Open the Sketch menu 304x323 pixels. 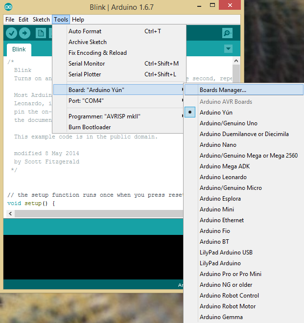tap(41, 20)
